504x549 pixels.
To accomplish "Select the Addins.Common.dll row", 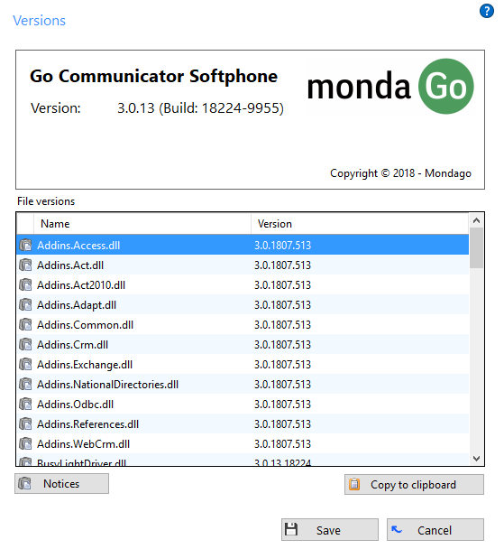I will pyautogui.click(x=243, y=324).
